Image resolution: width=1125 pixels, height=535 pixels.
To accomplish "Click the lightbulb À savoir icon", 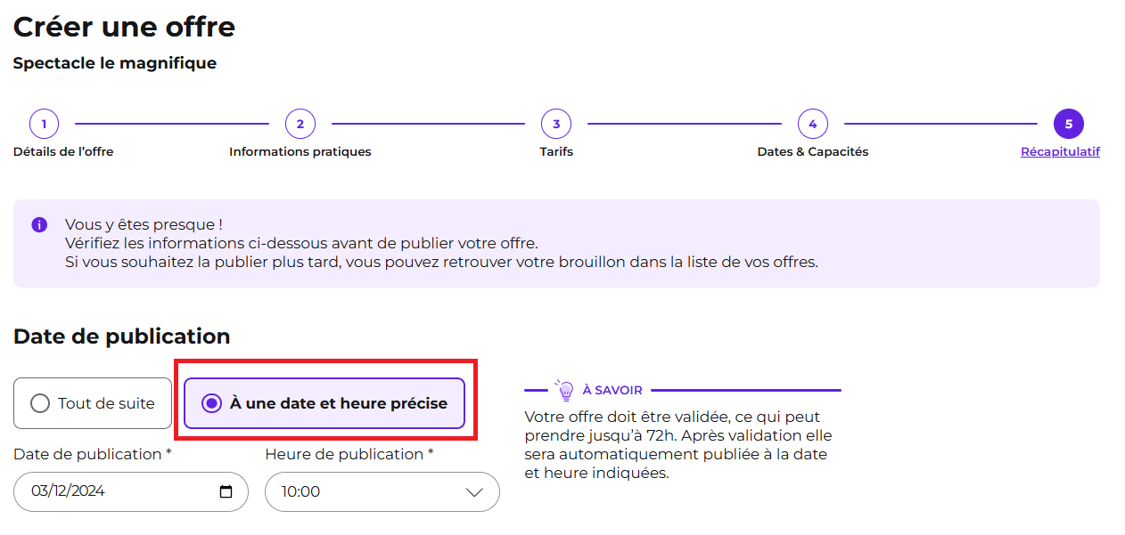I will tap(564, 390).
